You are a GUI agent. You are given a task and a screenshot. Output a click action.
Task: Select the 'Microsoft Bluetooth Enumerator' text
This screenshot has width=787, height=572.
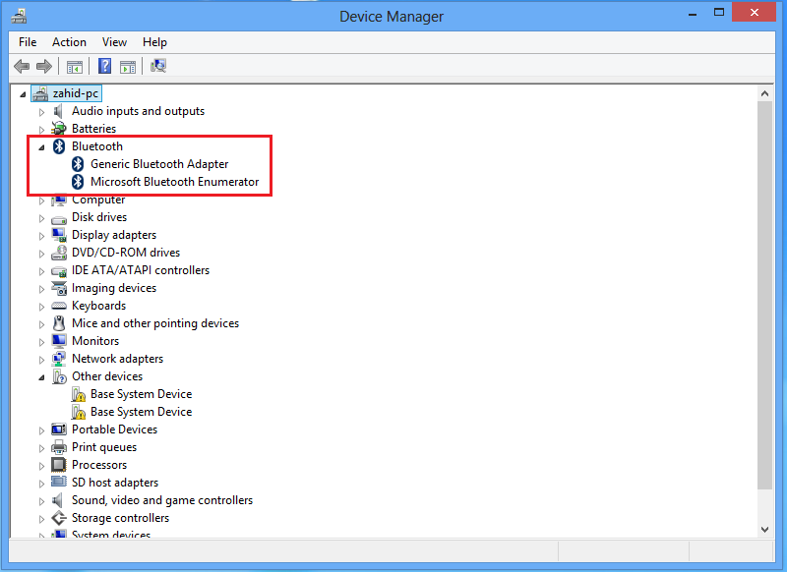[175, 182]
